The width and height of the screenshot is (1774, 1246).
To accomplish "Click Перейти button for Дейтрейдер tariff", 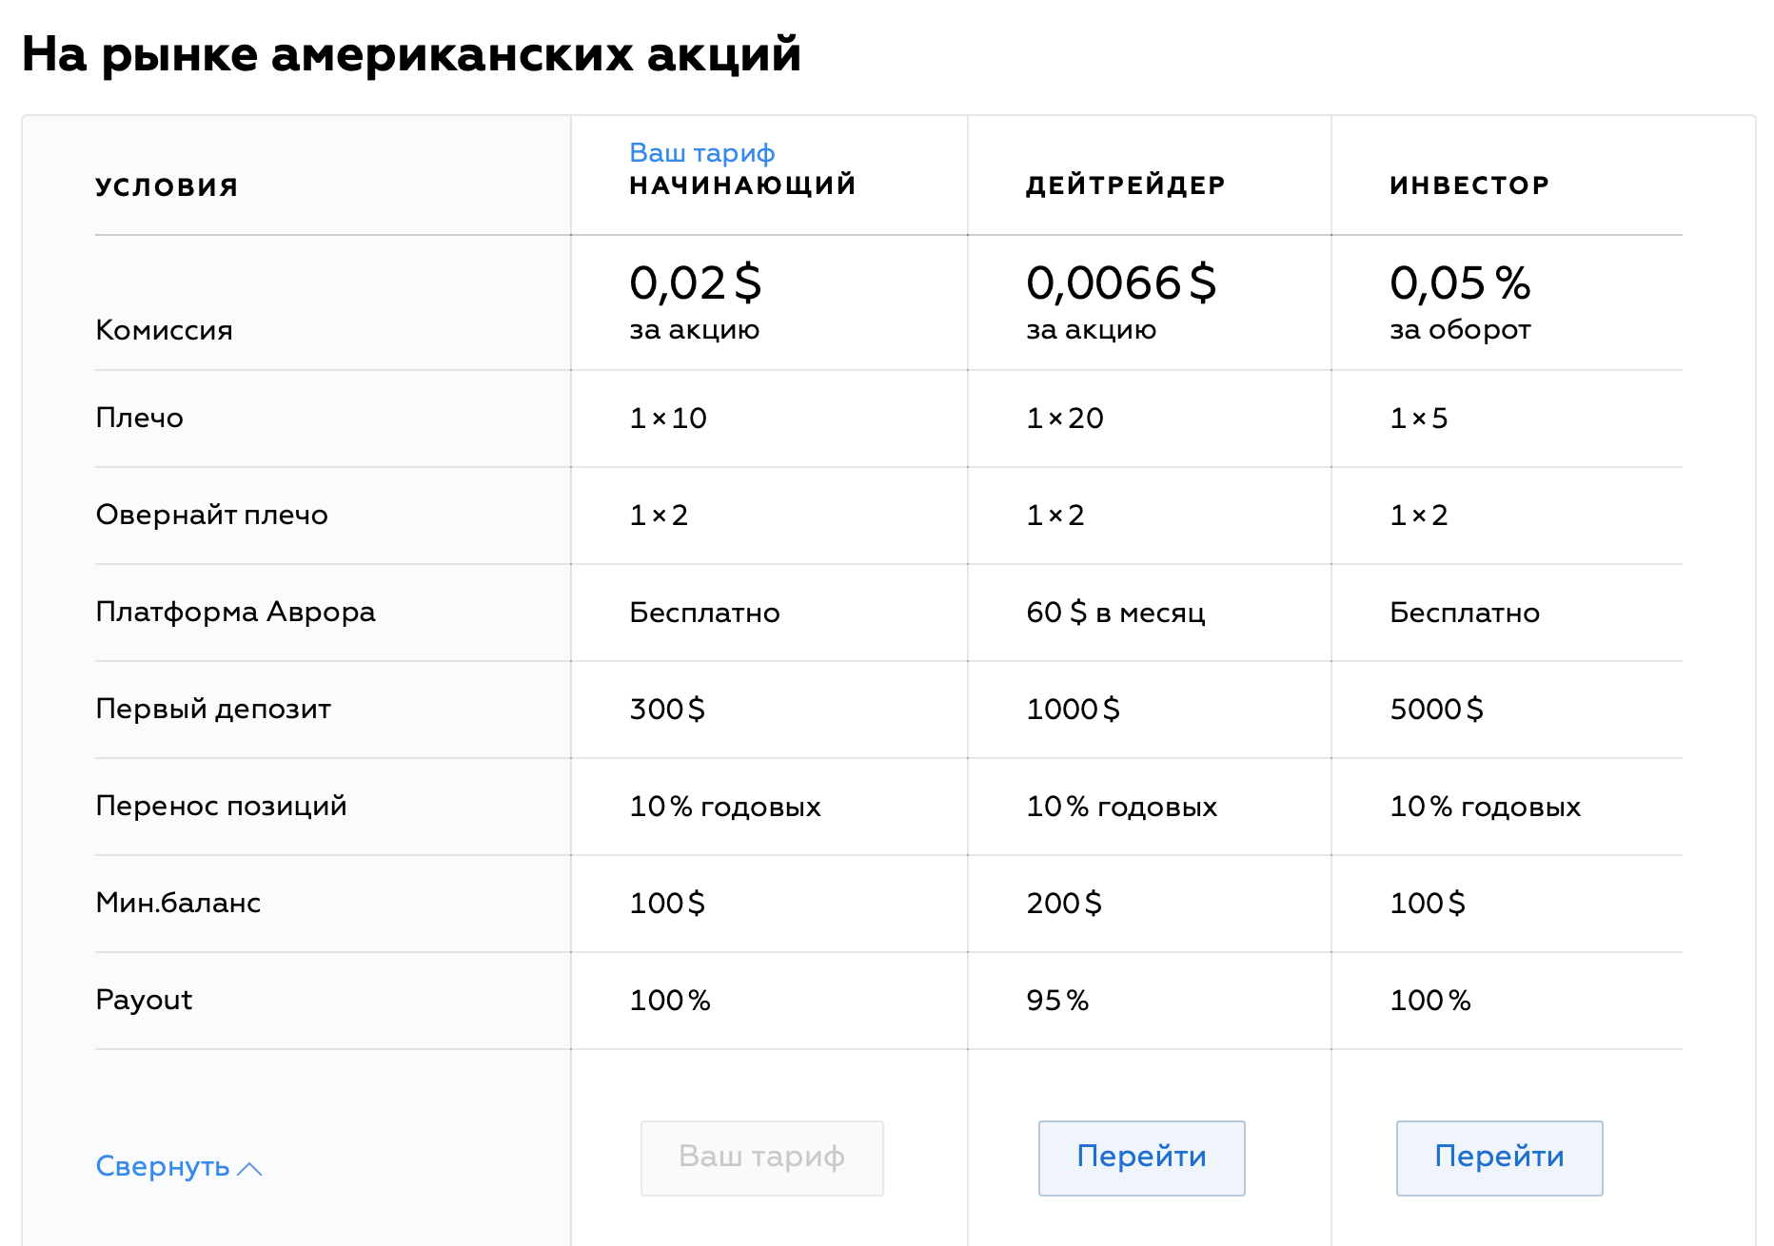I will pos(1141,1157).
